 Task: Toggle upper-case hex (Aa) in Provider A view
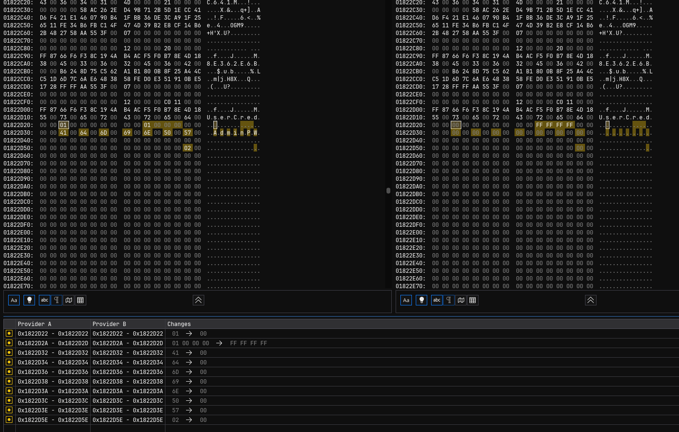pyautogui.click(x=14, y=300)
